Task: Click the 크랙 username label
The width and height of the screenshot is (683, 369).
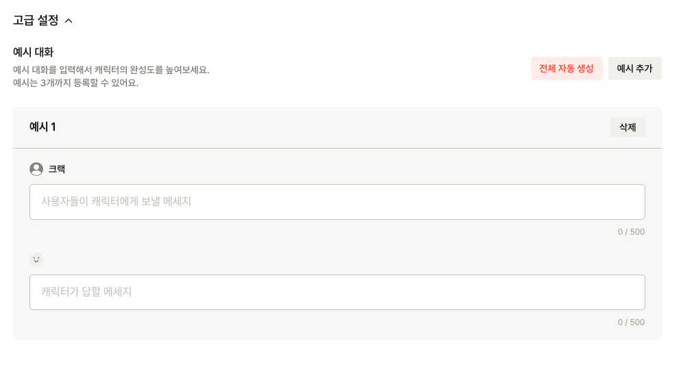Action: click(57, 169)
